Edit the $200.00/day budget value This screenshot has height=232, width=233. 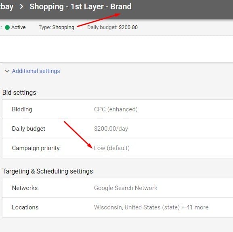(111, 129)
